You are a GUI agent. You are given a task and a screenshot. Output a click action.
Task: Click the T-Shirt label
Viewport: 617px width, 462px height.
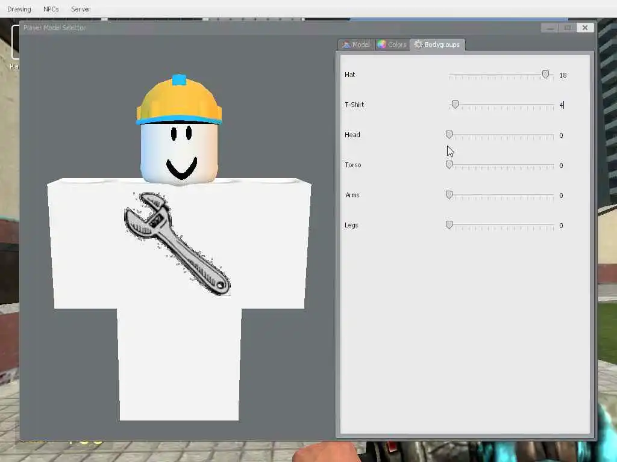[354, 105]
